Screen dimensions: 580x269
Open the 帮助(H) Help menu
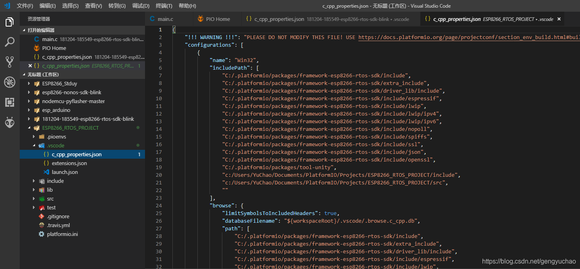click(187, 6)
